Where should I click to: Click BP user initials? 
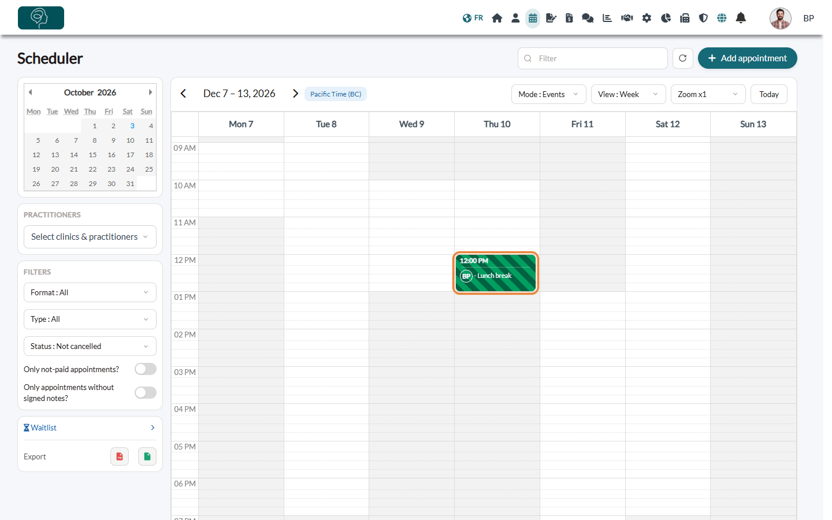pos(808,18)
